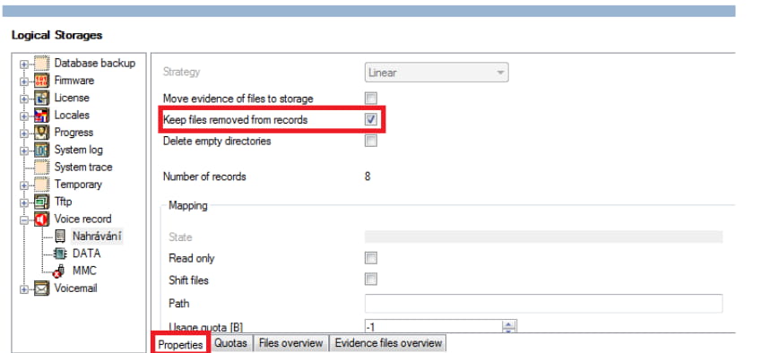The width and height of the screenshot is (761, 353).
Task: Click the Progress storage icon
Action: (42, 133)
